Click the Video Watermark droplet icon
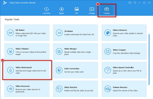The height and width of the screenshot is (99, 153). (x=10, y=70)
